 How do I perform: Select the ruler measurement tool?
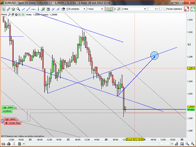[8, 9]
